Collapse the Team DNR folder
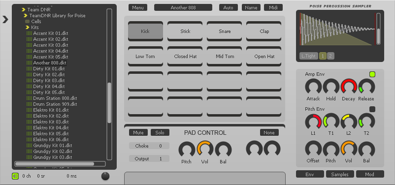The width and height of the screenshot is (395, 185). pyautogui.click(x=24, y=9)
